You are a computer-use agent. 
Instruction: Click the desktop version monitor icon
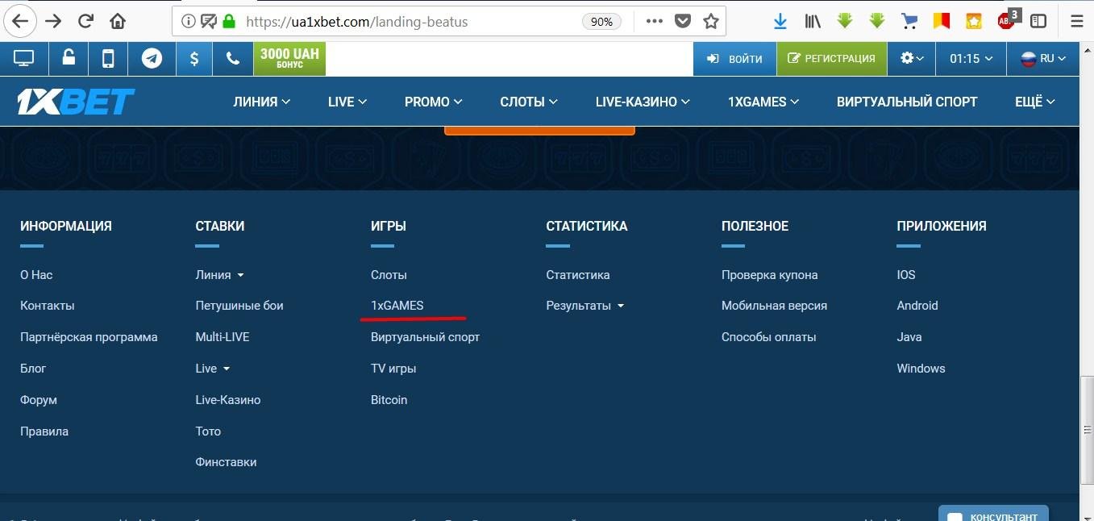24,59
